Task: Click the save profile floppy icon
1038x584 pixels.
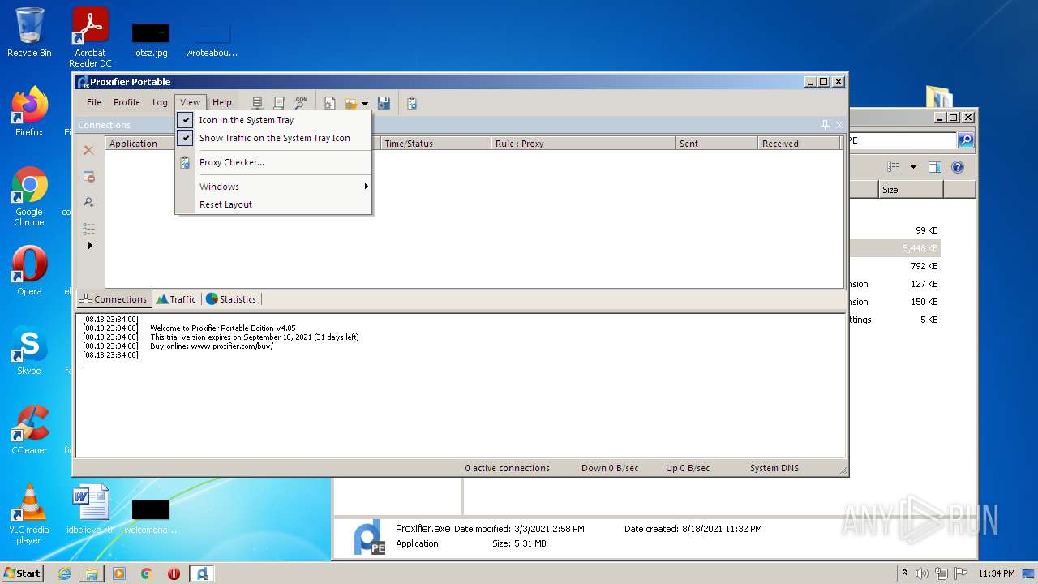Action: pos(384,103)
